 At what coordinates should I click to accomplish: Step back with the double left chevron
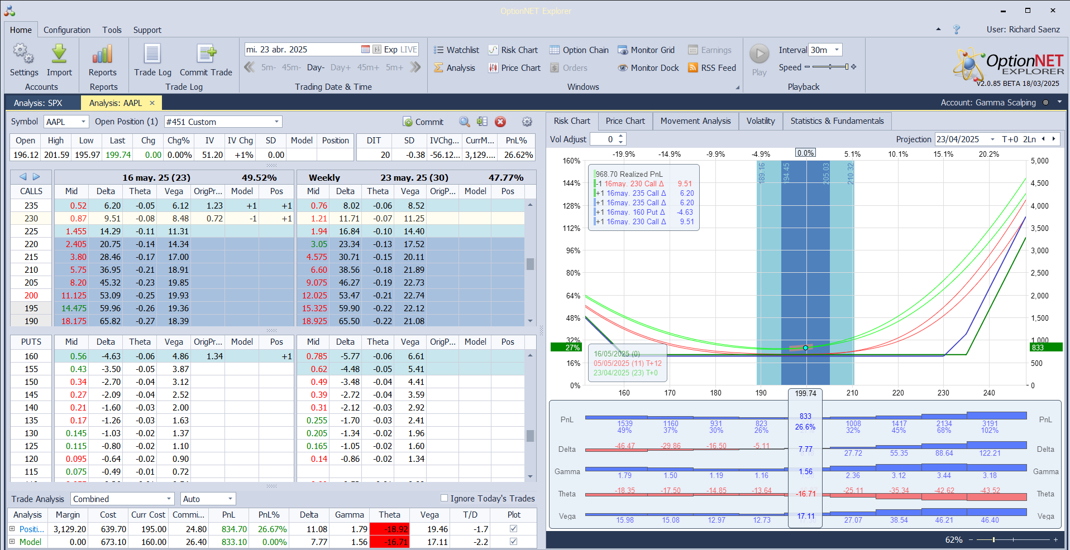pyautogui.click(x=250, y=67)
